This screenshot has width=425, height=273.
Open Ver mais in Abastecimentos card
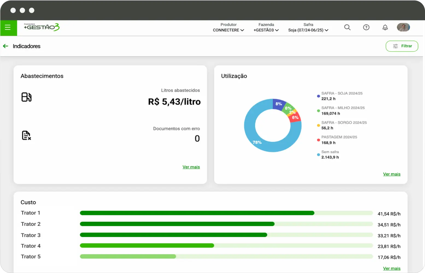[191, 167]
